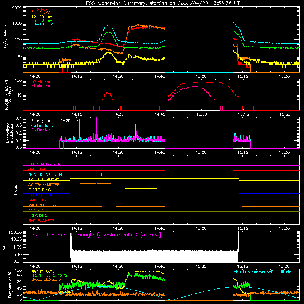Screen dimensions: 304x304
Task: Click '15:15' under the modulation panel
Action: coord(243,152)
